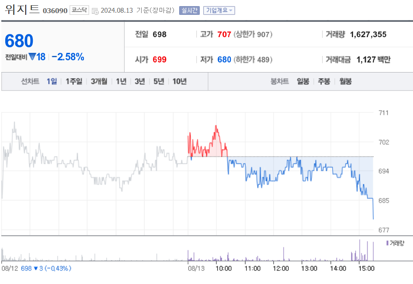Click the 상한가 907 text
The image size is (413, 284).
(x=253, y=35)
